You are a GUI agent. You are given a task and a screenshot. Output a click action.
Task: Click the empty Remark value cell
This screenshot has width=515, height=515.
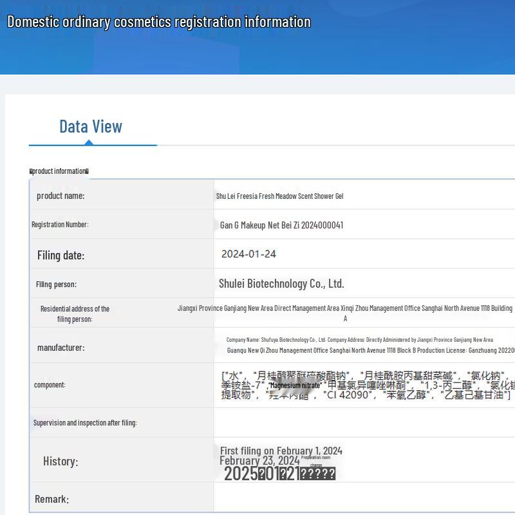click(x=364, y=498)
